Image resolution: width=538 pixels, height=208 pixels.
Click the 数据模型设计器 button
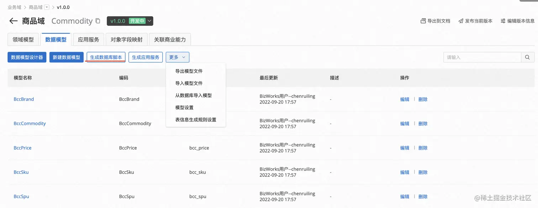coord(27,57)
